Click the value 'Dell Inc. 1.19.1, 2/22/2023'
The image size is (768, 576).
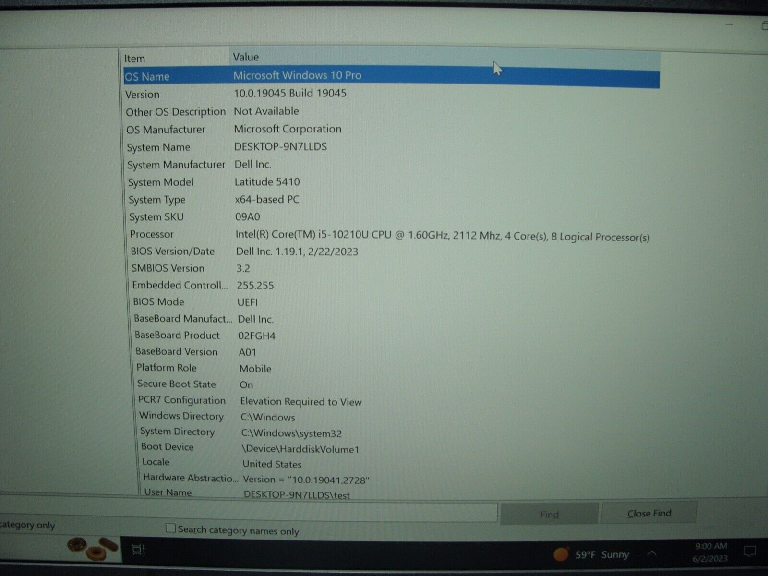coord(297,252)
